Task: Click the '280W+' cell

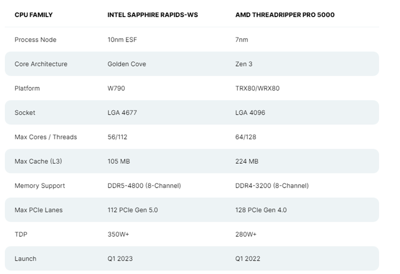Action: pos(246,234)
